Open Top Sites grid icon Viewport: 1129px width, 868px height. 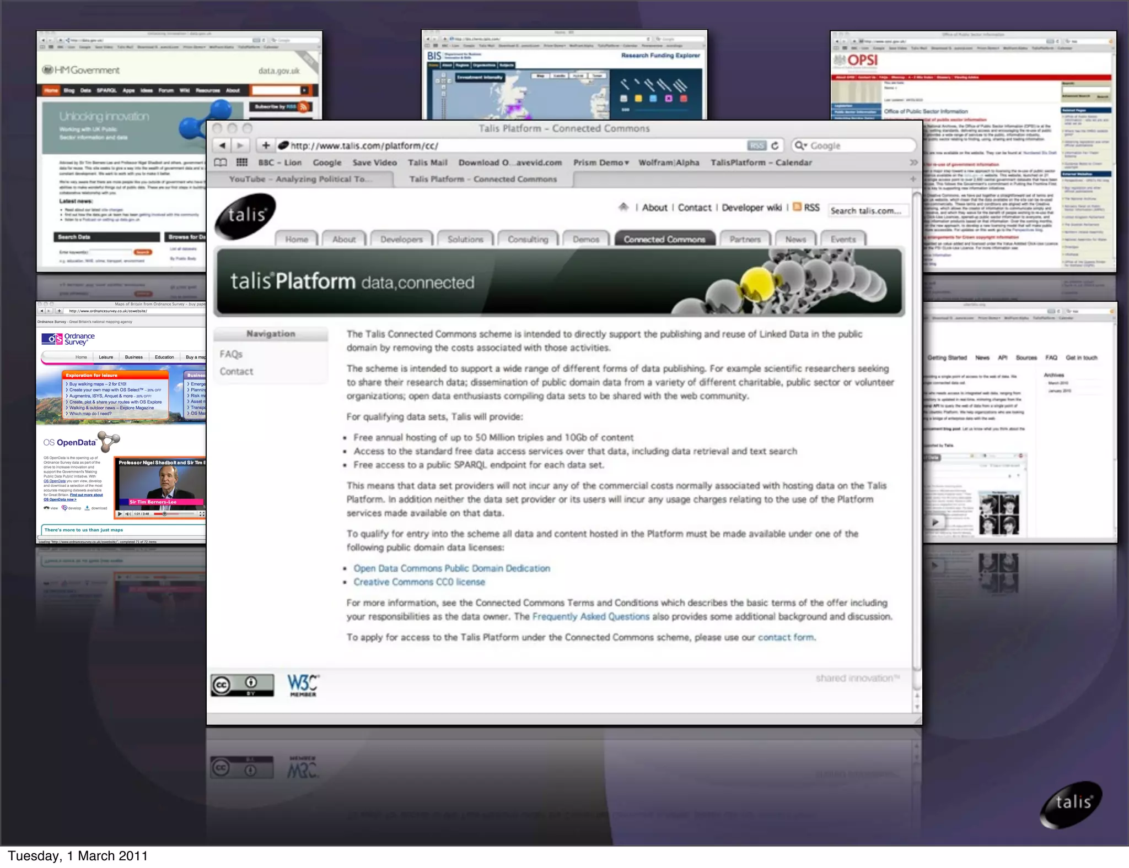(x=241, y=162)
